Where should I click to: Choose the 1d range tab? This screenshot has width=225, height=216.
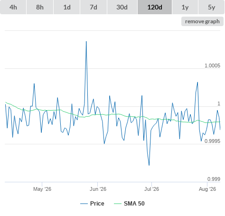tap(67, 7)
